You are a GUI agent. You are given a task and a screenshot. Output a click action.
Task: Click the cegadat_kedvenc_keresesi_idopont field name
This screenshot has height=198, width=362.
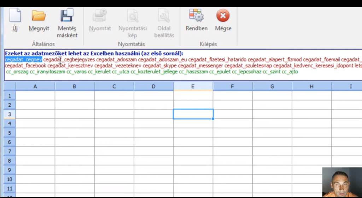[314, 66]
